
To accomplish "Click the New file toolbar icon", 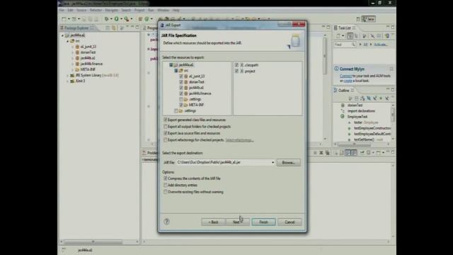I will [x=64, y=19].
